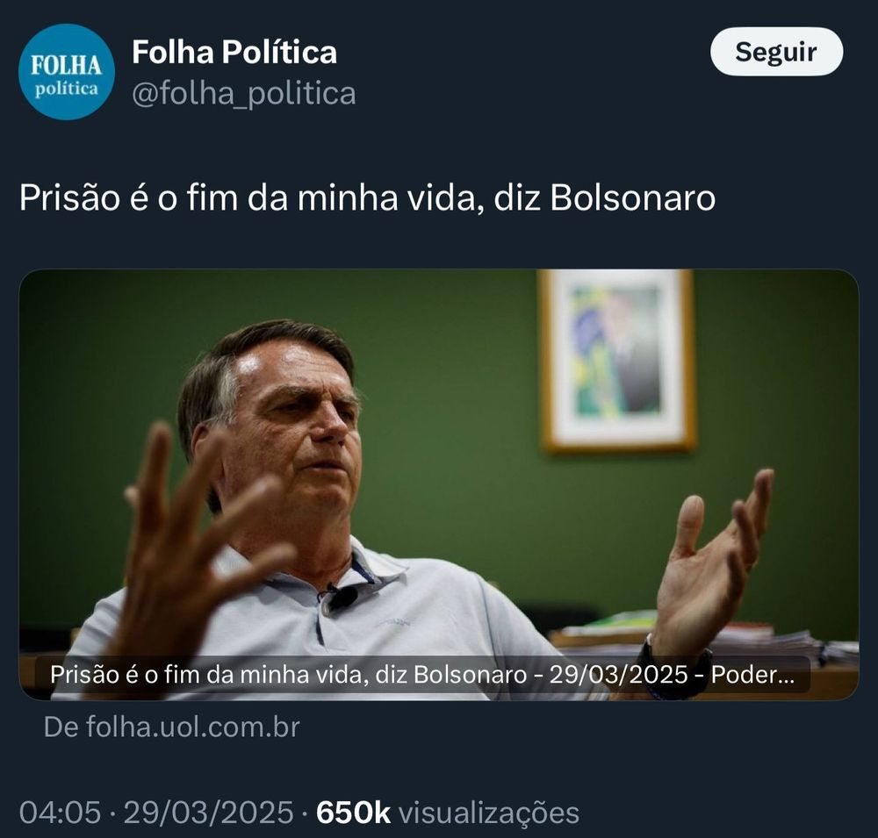Screen dimensions: 878x838
Task: Open the @folha_politica handle link
Action: [243, 93]
